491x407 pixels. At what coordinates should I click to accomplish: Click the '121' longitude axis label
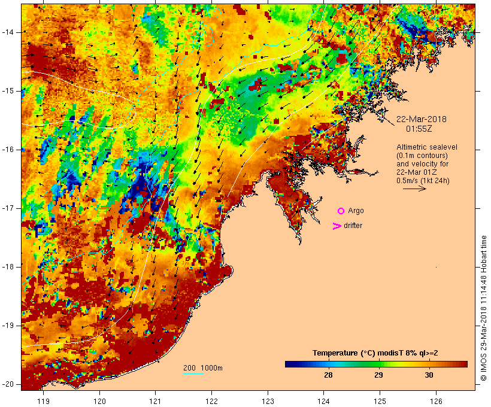(x=155, y=401)
